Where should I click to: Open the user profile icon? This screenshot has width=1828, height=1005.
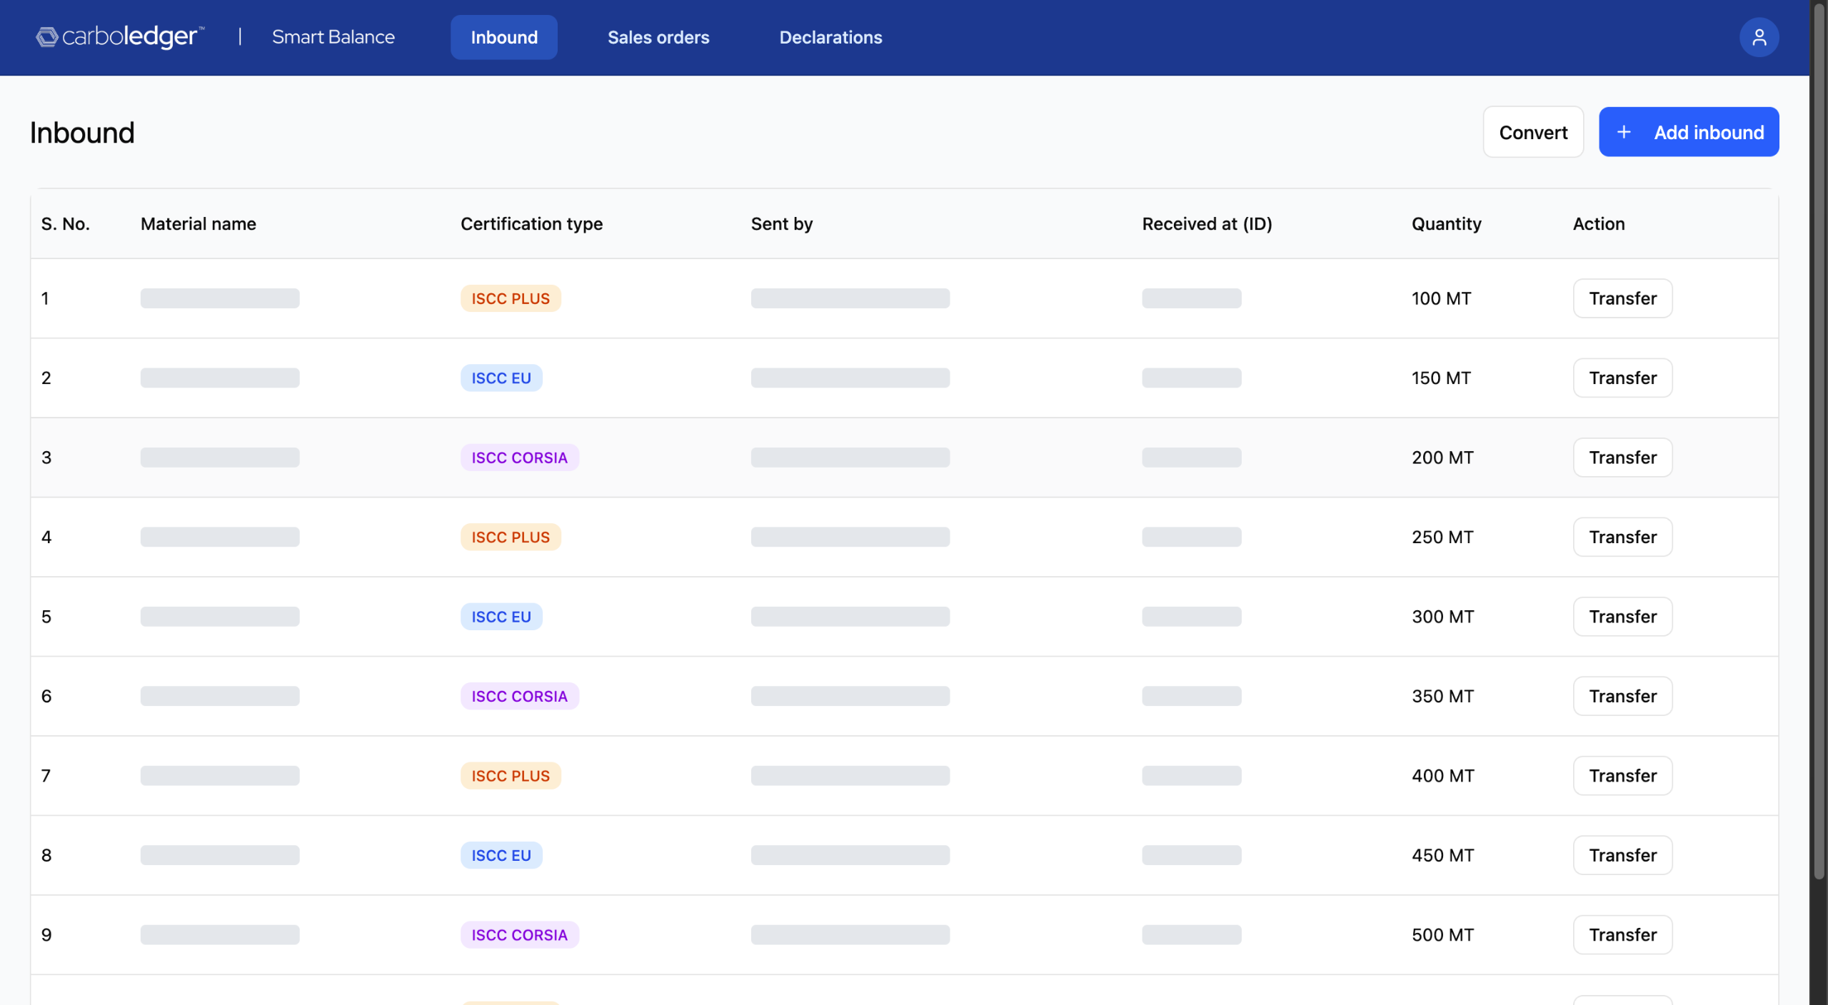(1759, 37)
